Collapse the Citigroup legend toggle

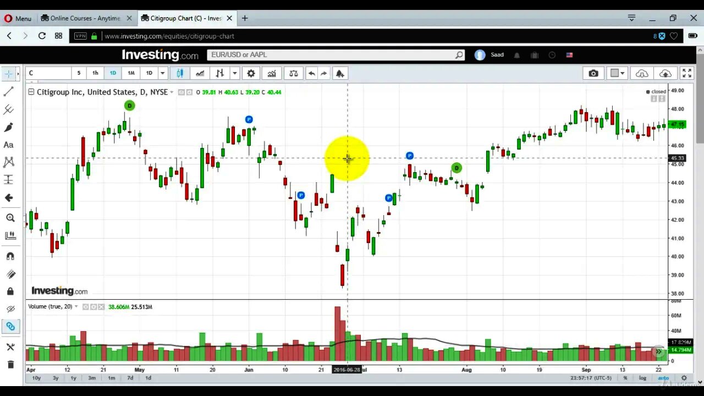(31, 92)
